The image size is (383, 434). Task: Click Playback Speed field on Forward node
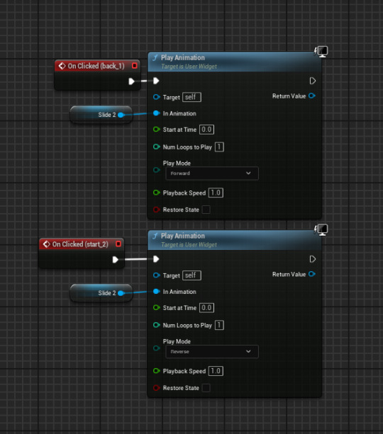[216, 193]
